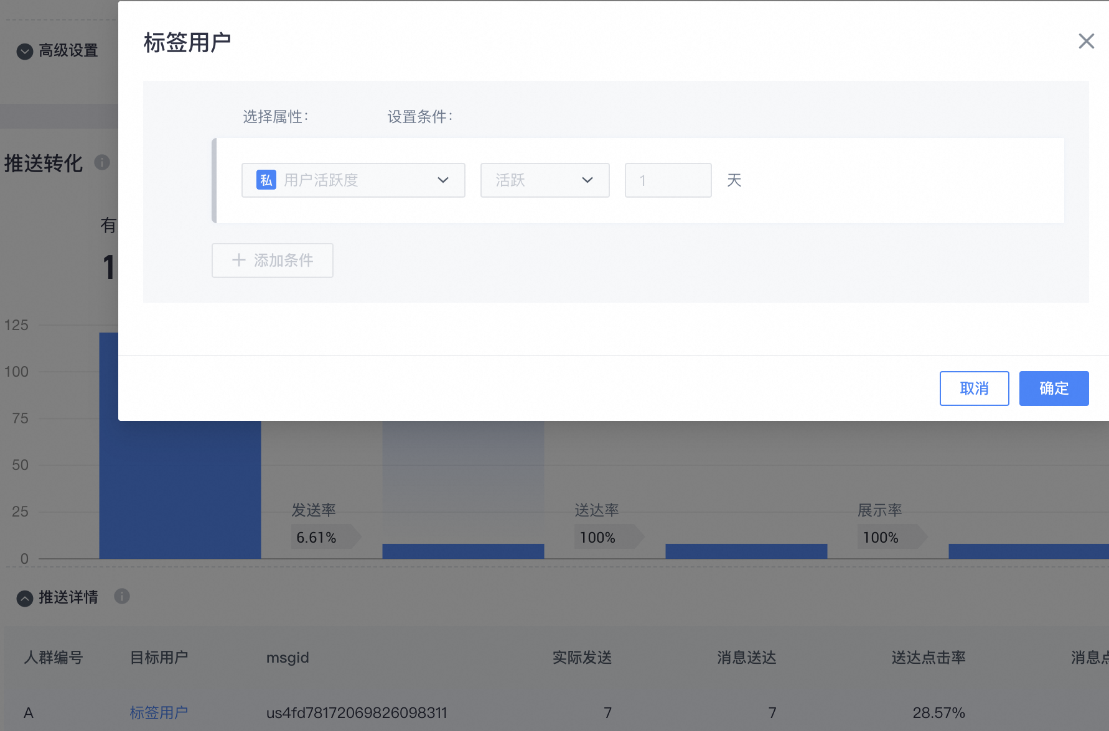Click the 推送转化 heading
The width and height of the screenshot is (1109, 731).
click(44, 163)
